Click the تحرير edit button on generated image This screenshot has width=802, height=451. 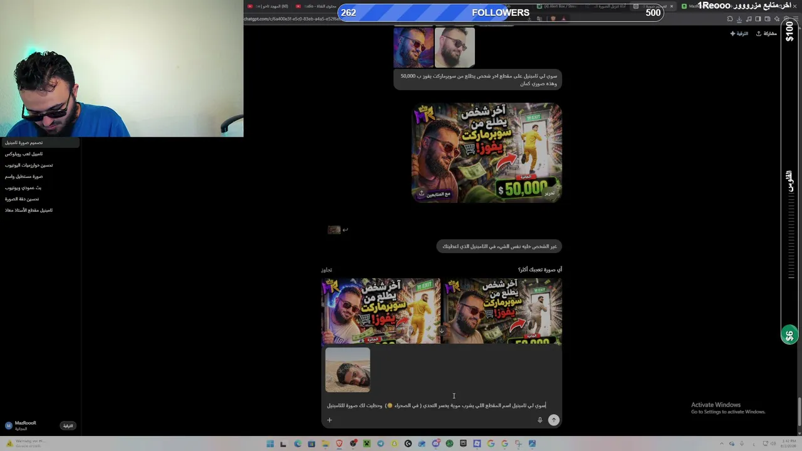(549, 194)
